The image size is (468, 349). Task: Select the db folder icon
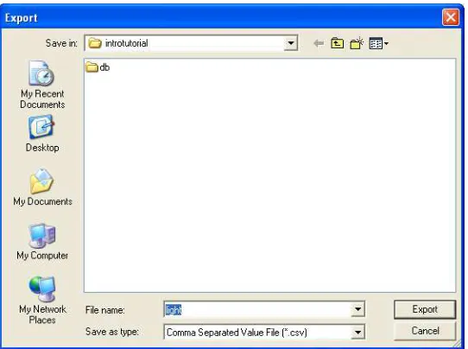click(x=92, y=67)
